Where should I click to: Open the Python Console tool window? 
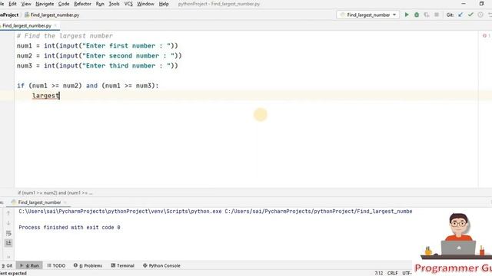pos(161,265)
